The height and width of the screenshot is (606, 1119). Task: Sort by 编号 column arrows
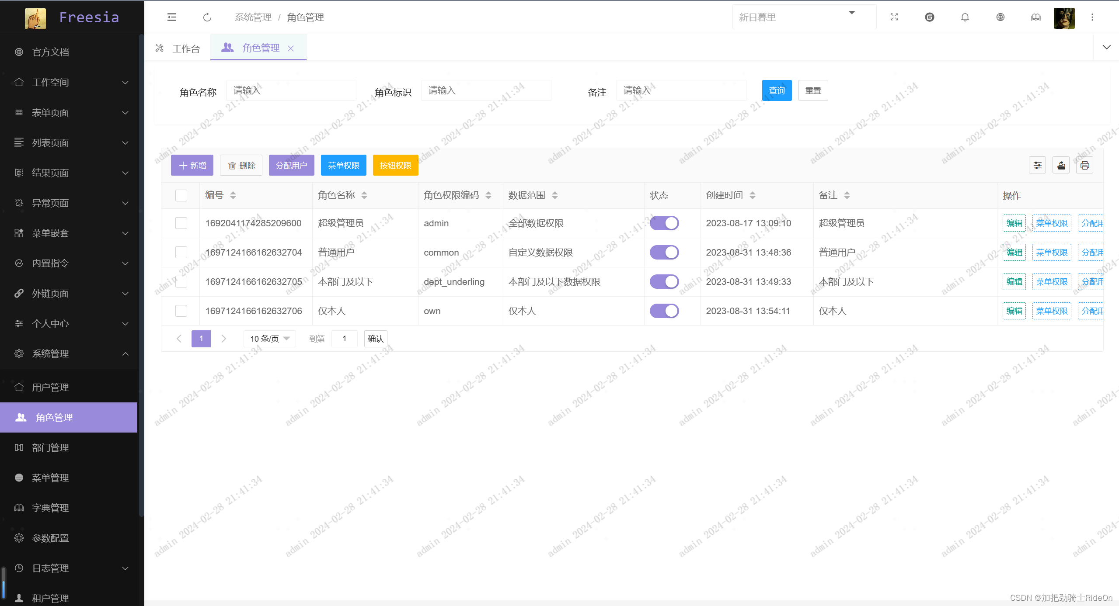point(233,195)
